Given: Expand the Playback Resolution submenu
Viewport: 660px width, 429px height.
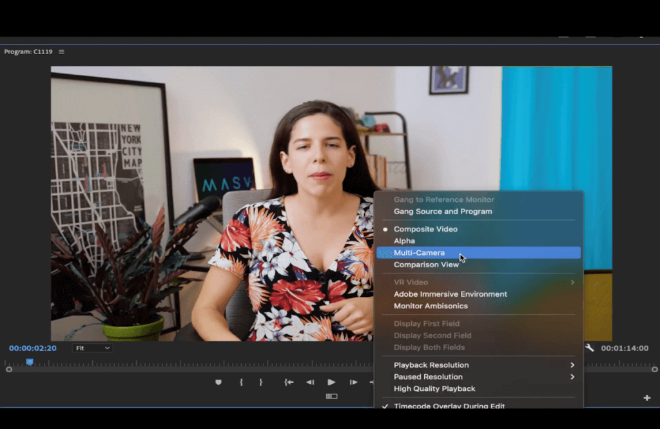Looking at the screenshot, I should pyautogui.click(x=430, y=364).
